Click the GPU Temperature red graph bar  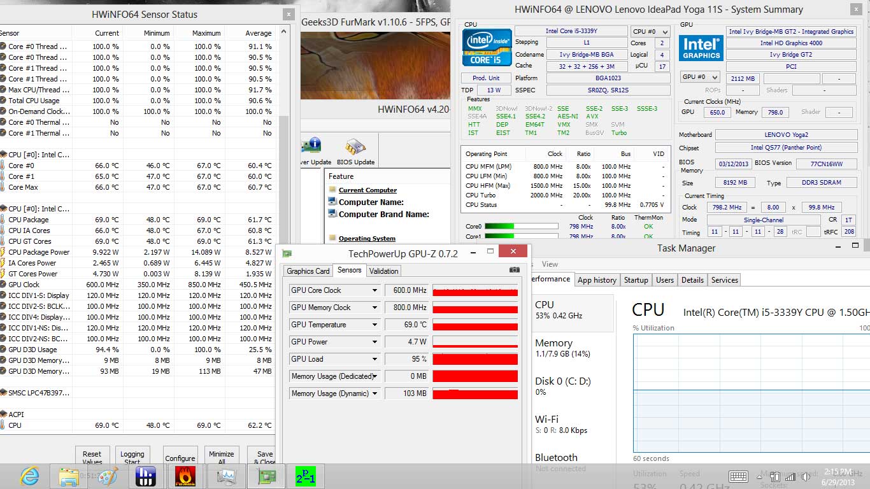tap(475, 325)
